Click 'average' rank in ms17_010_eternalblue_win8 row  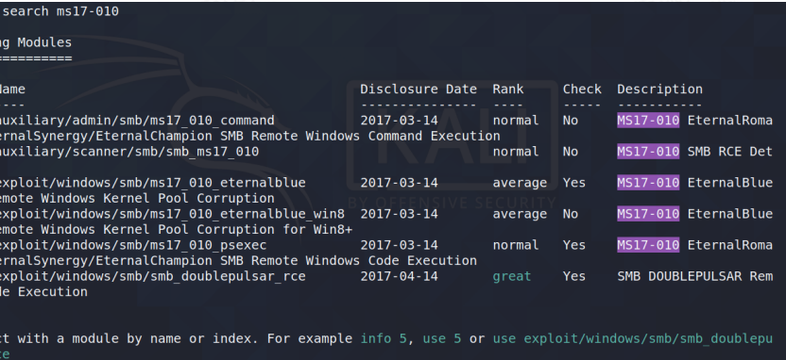pyautogui.click(x=520, y=215)
